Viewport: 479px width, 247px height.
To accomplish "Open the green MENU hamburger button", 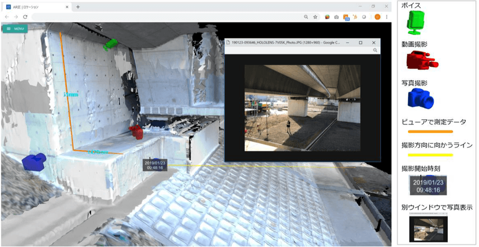I will pos(15,29).
